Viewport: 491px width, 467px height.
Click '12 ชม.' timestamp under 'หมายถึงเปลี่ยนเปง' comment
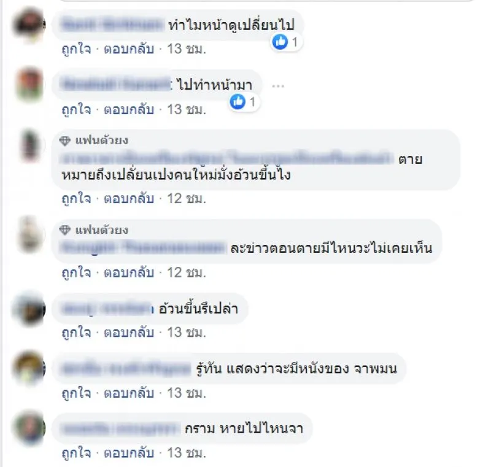click(x=187, y=199)
